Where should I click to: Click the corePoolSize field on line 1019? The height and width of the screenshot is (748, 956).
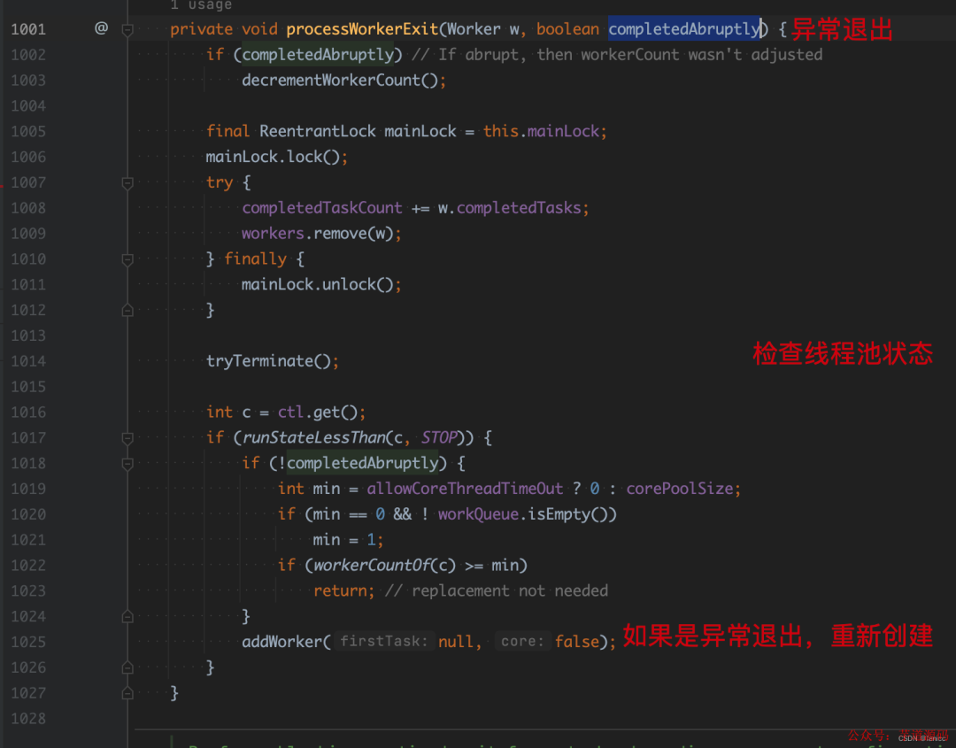pyautogui.click(x=679, y=489)
